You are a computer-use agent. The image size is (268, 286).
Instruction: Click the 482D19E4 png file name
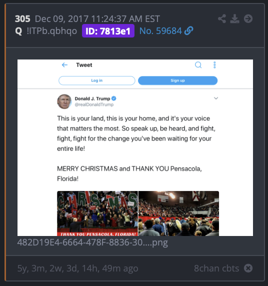pyautogui.click(x=92, y=242)
